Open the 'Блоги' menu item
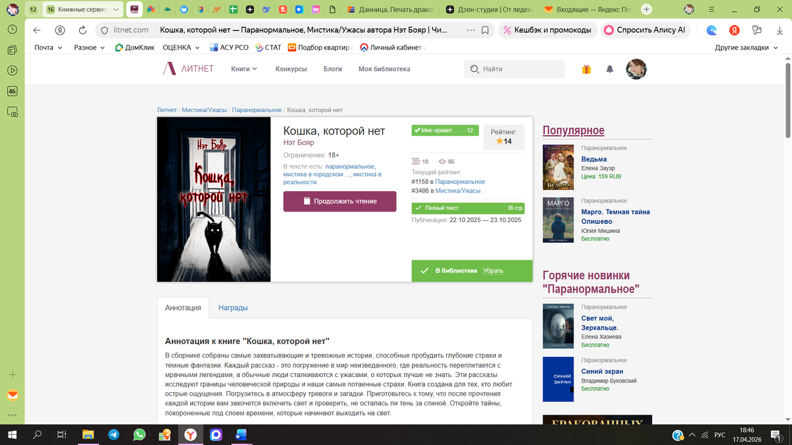 pyautogui.click(x=333, y=69)
